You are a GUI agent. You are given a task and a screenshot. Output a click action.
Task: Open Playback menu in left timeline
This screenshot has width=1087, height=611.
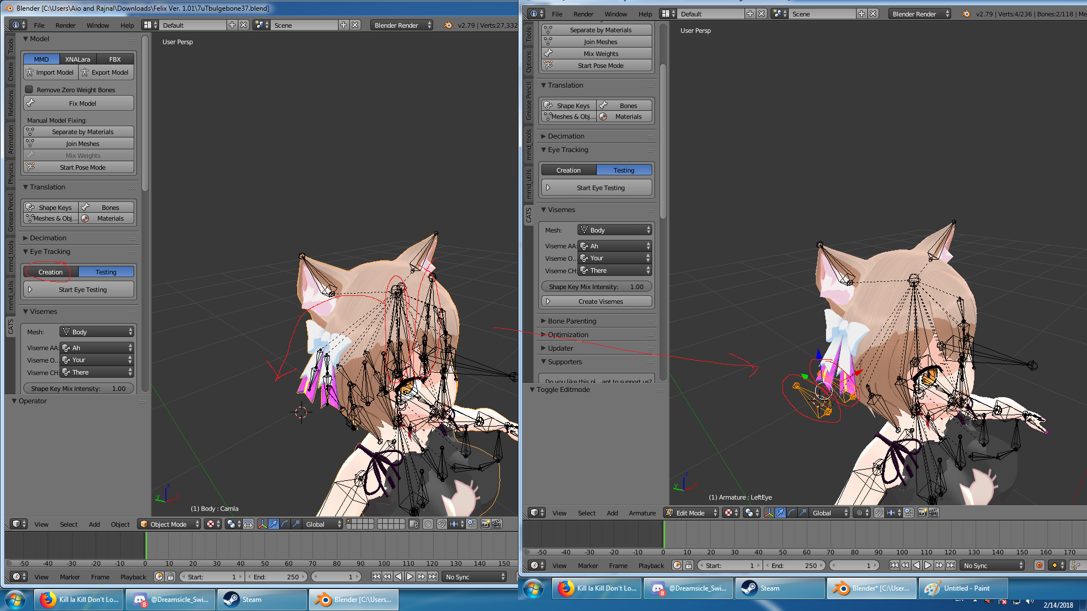[x=133, y=577]
